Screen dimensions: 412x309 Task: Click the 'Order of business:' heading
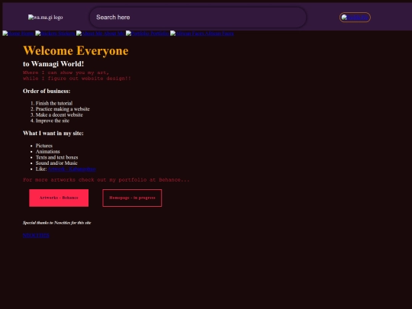(47, 92)
